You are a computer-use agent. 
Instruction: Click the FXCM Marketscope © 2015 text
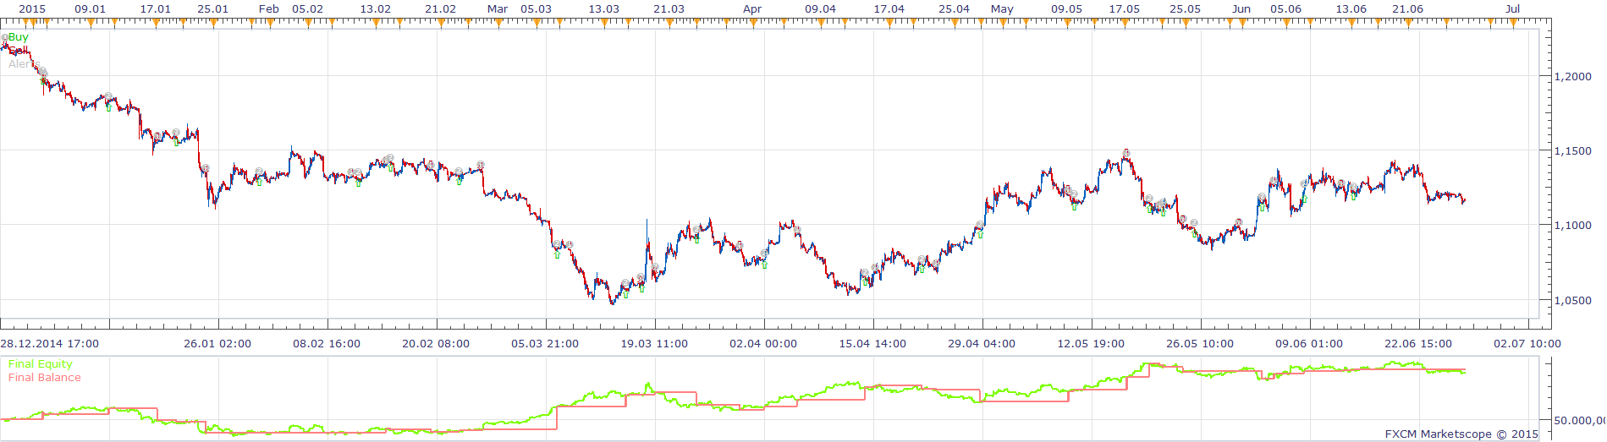[1461, 434]
